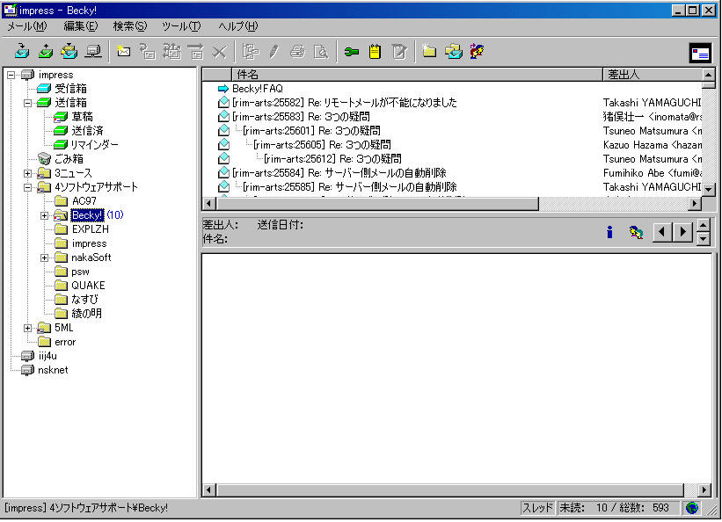Click message list horizontal scroll right arrow
The height and width of the screenshot is (522, 722).
click(x=695, y=203)
